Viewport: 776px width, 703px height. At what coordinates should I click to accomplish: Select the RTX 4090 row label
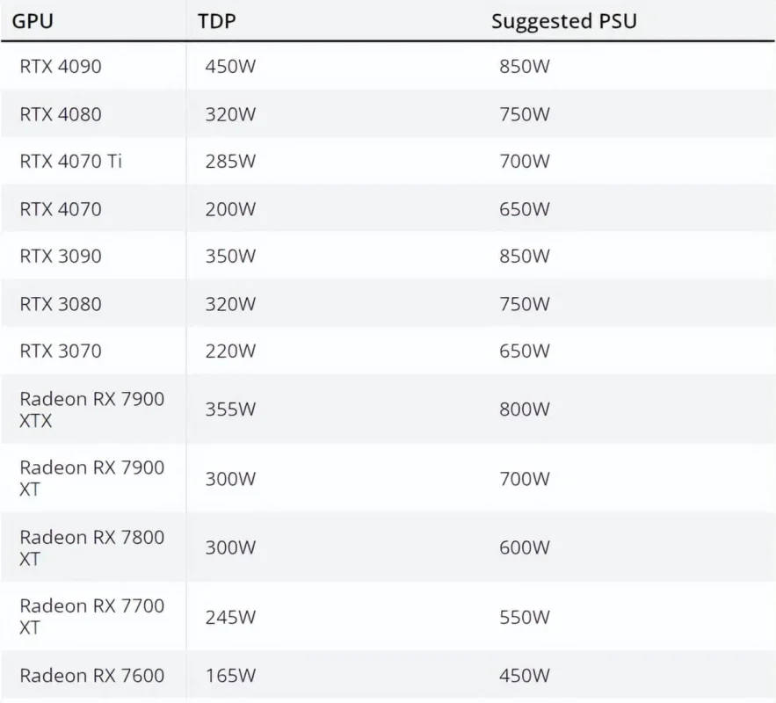coord(61,66)
